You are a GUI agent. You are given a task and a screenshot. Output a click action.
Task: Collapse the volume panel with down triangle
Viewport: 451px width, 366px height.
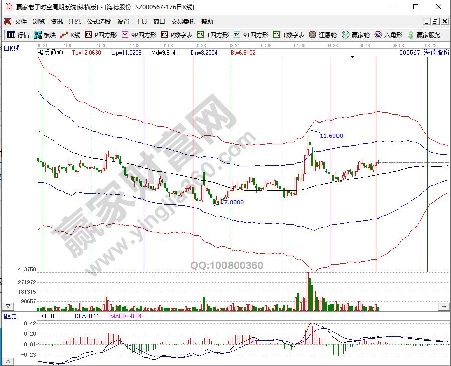[8, 306]
